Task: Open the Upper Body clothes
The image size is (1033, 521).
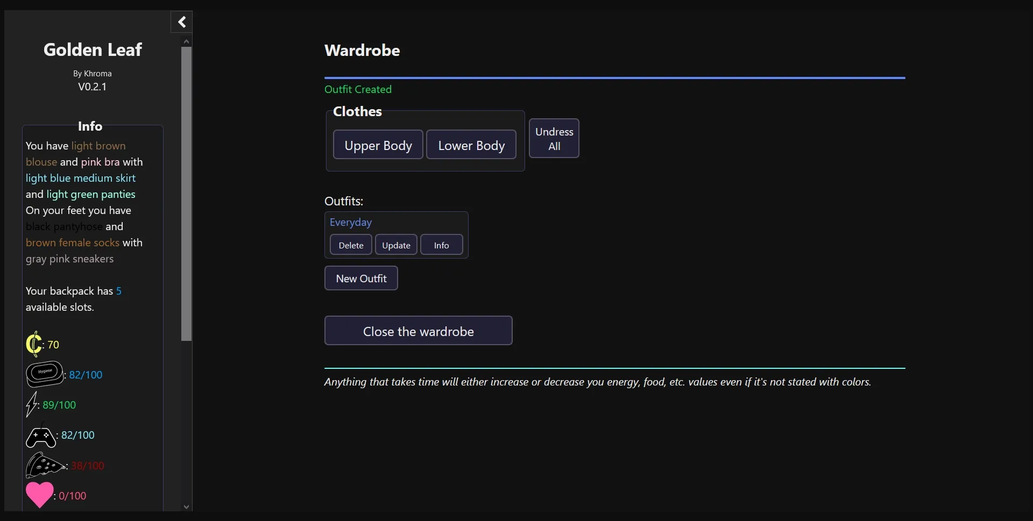Action: tap(378, 145)
